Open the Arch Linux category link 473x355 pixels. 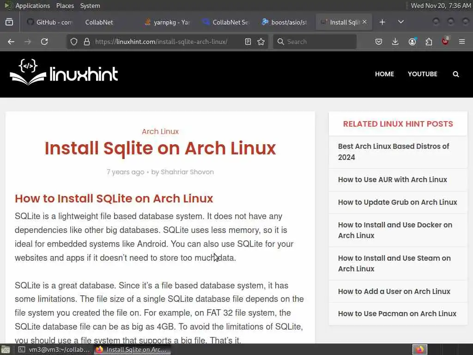(x=160, y=132)
